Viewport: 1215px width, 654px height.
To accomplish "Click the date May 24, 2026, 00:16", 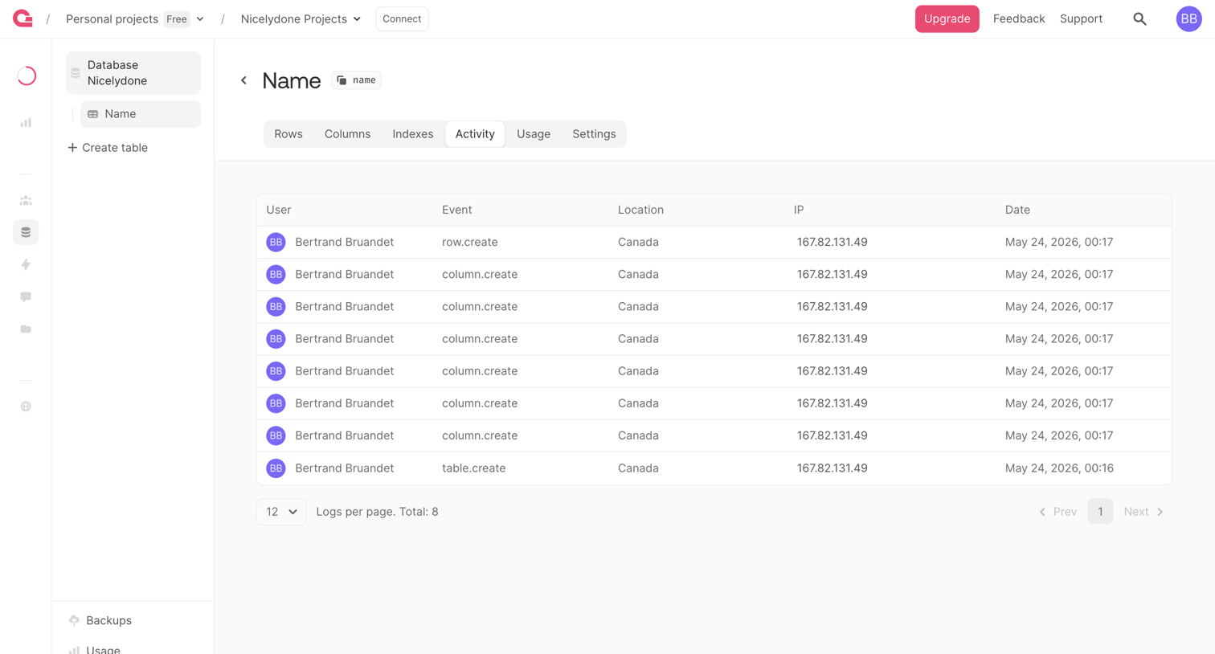I will click(x=1059, y=468).
